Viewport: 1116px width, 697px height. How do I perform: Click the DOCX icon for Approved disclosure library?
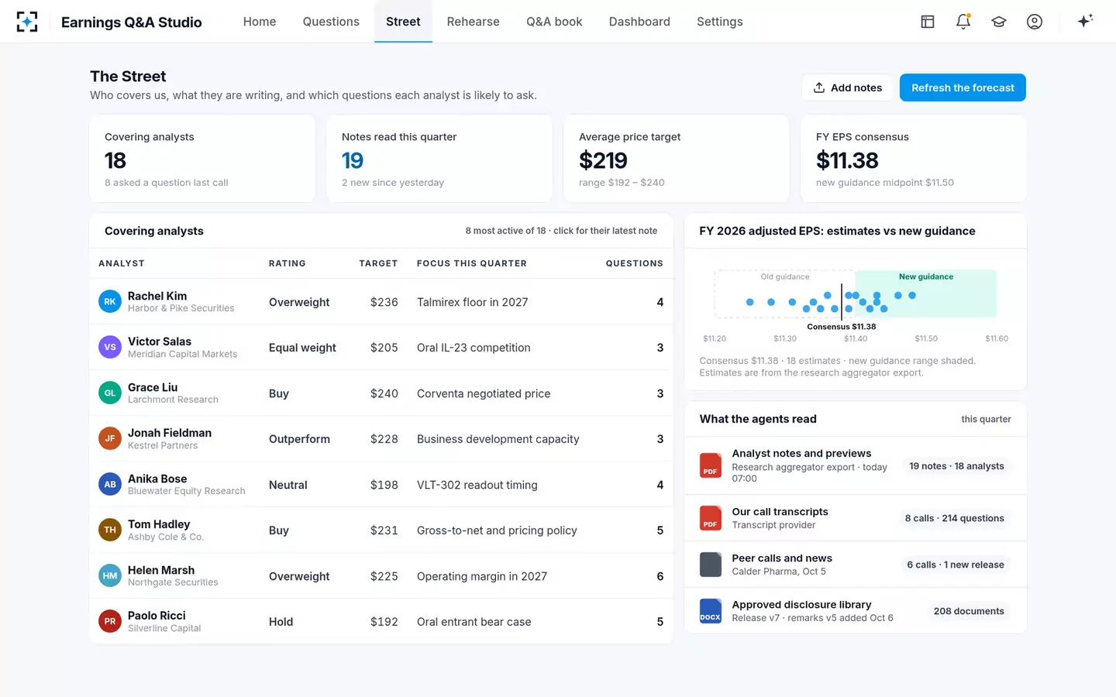711,611
